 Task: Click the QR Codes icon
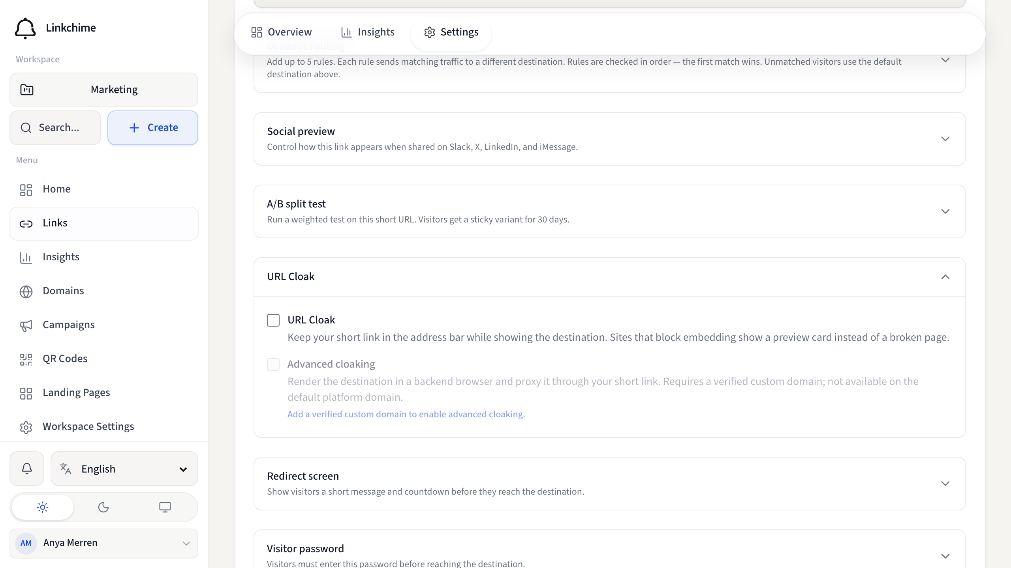tap(26, 359)
